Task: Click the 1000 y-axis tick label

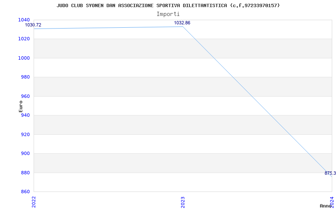Action: point(24,58)
